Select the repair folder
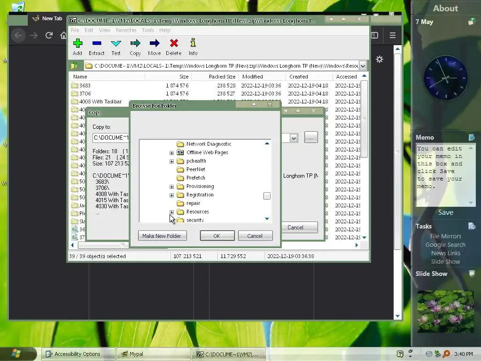481x361 pixels. (x=193, y=203)
